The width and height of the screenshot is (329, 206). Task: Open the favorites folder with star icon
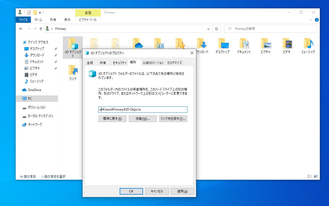180,44
